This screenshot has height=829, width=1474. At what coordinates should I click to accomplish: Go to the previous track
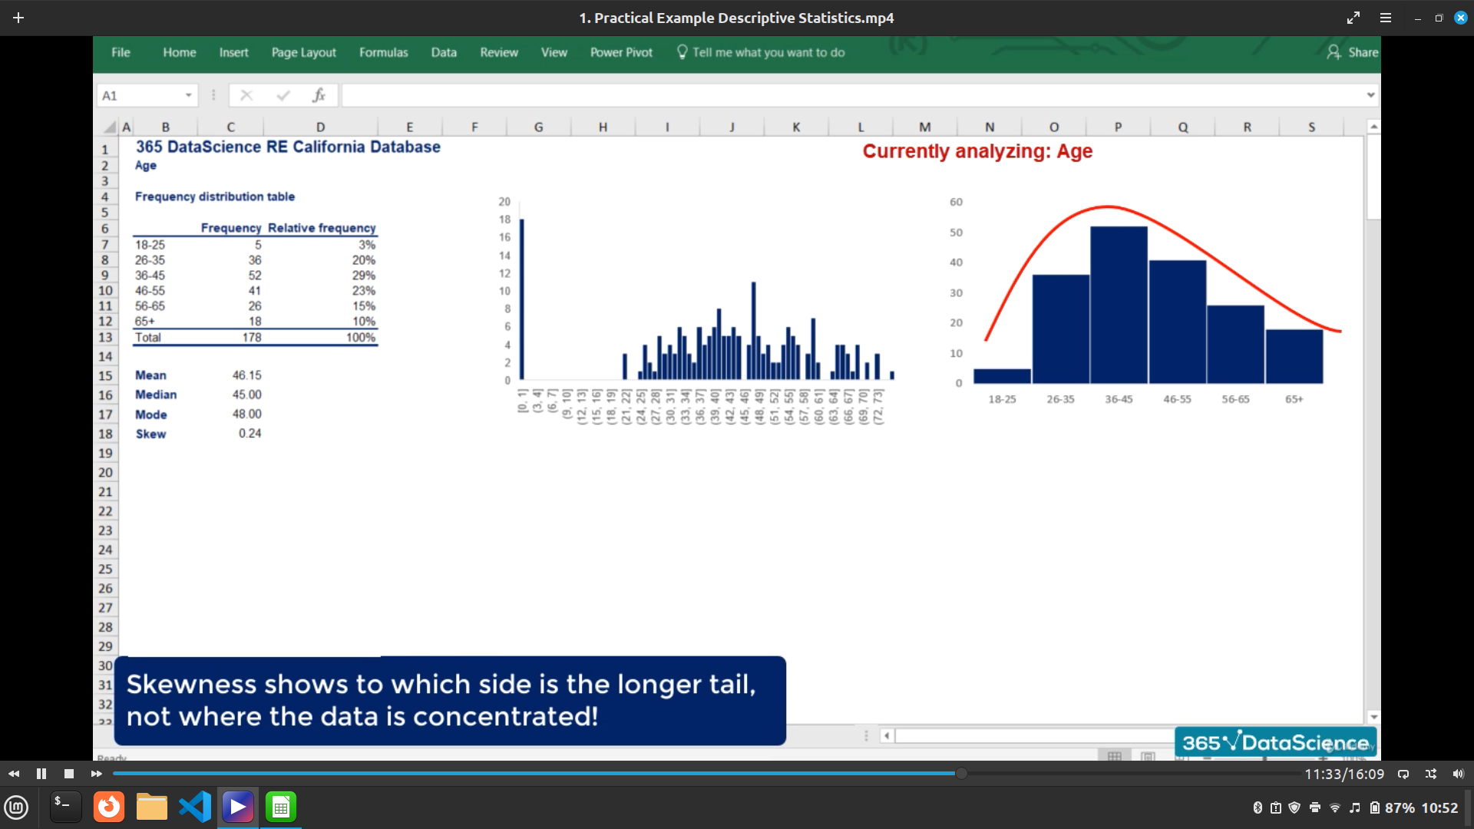[14, 774]
